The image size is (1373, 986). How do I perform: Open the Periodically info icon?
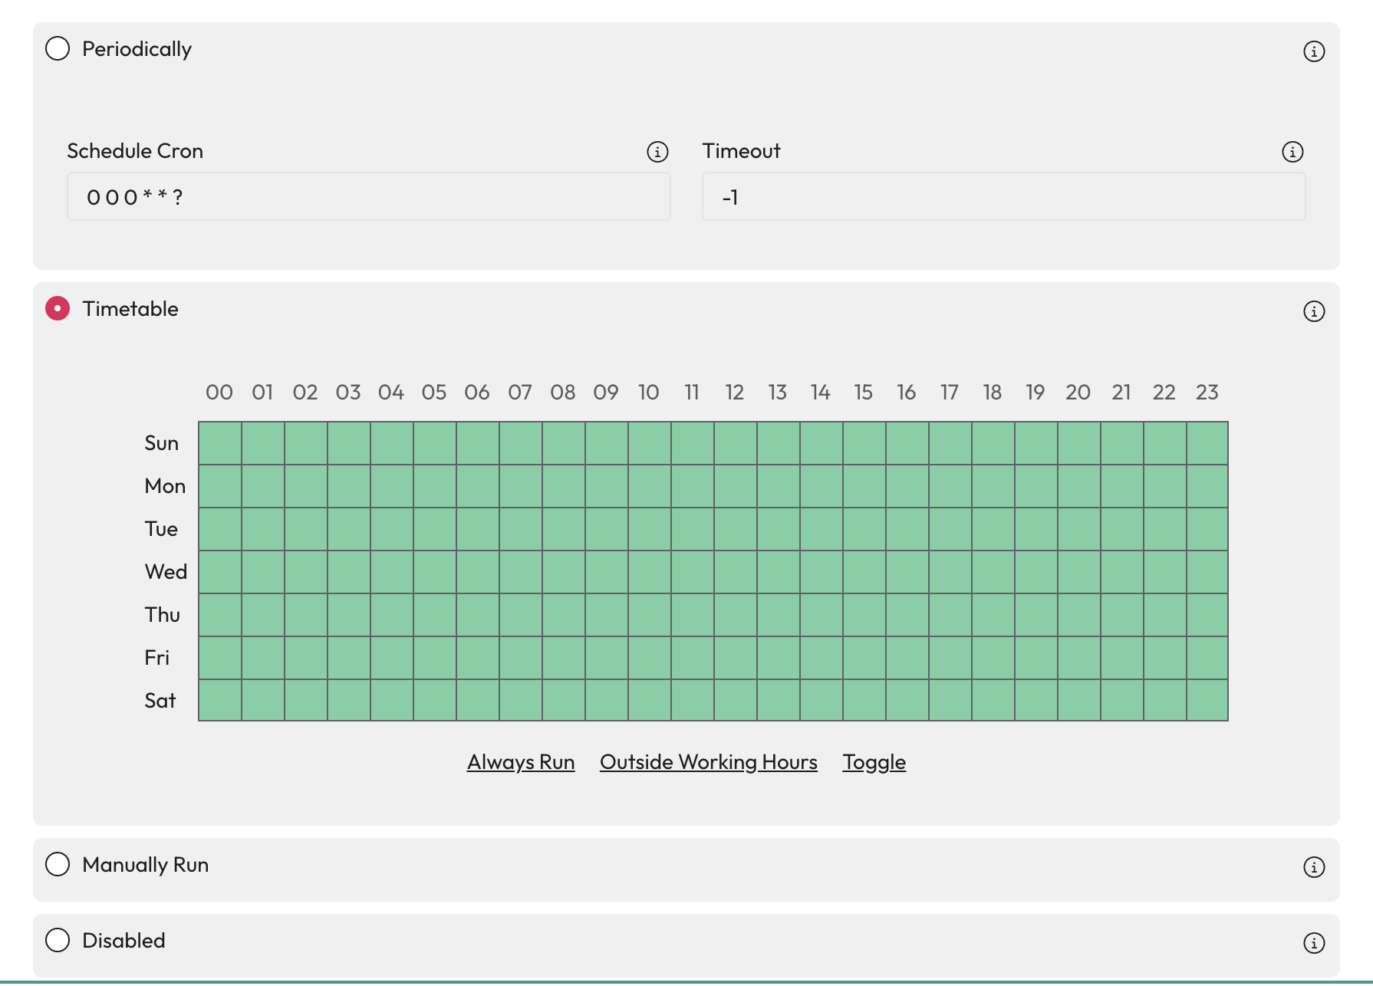pos(1314,51)
